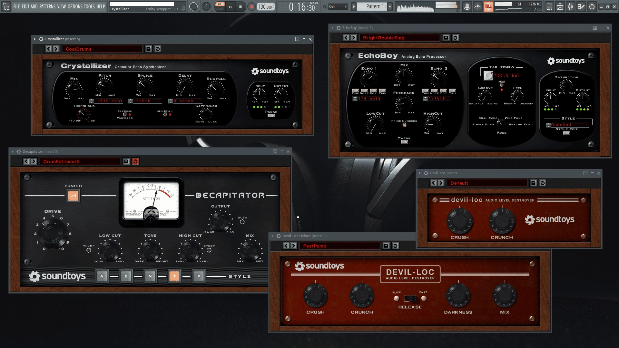This screenshot has width=619, height=348.
Task: Reload the FastPump preset in Devil-Loc Deluxe
Action: coord(395,246)
